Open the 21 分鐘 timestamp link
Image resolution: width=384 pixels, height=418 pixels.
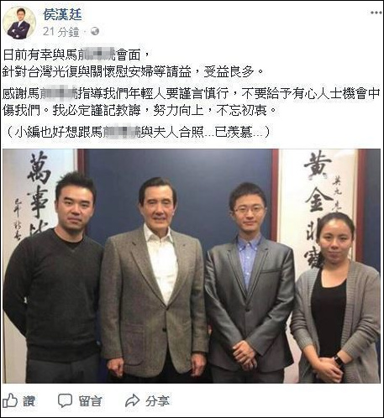(61, 32)
